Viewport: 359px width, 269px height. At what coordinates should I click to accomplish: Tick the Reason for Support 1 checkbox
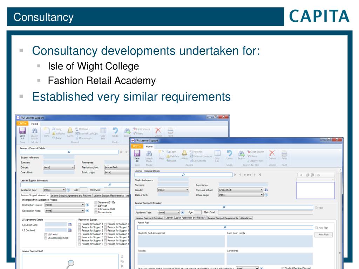click(80, 224)
